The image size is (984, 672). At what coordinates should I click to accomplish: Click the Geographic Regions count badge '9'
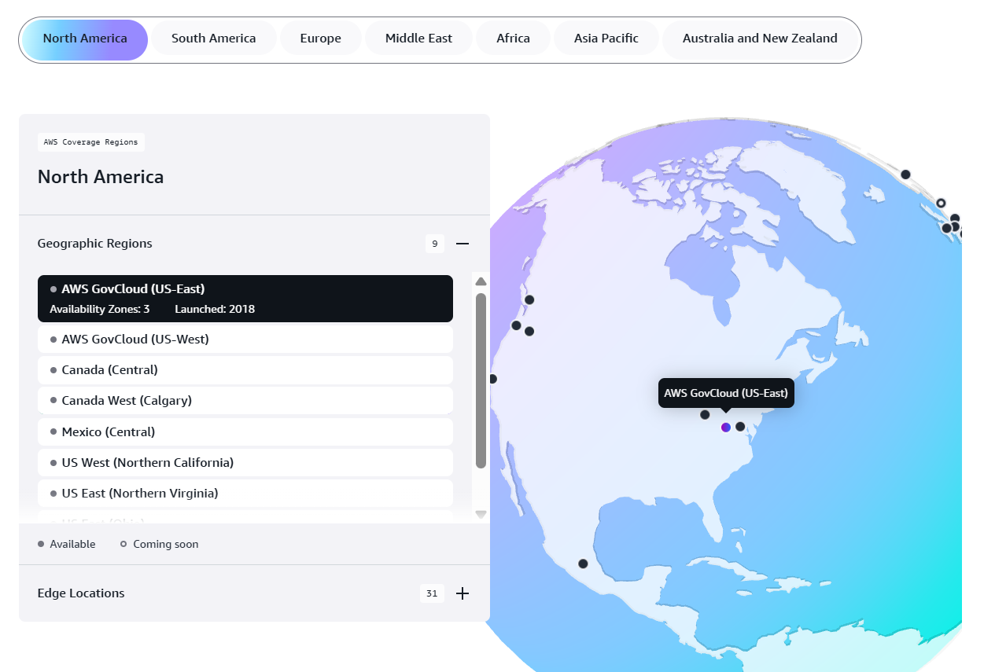pyautogui.click(x=435, y=244)
